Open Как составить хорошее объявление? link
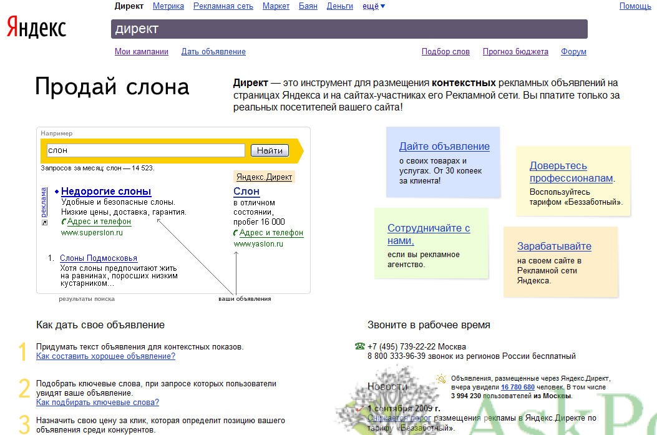The image size is (657, 435). click(105, 356)
